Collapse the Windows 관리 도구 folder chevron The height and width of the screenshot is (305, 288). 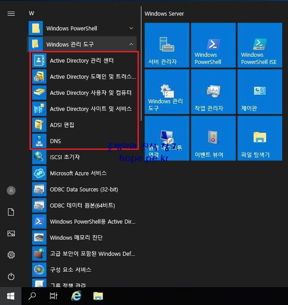(x=131, y=44)
